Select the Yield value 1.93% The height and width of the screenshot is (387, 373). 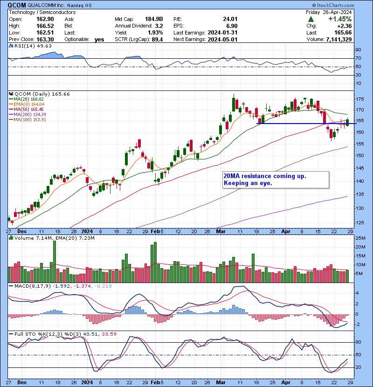coord(155,33)
